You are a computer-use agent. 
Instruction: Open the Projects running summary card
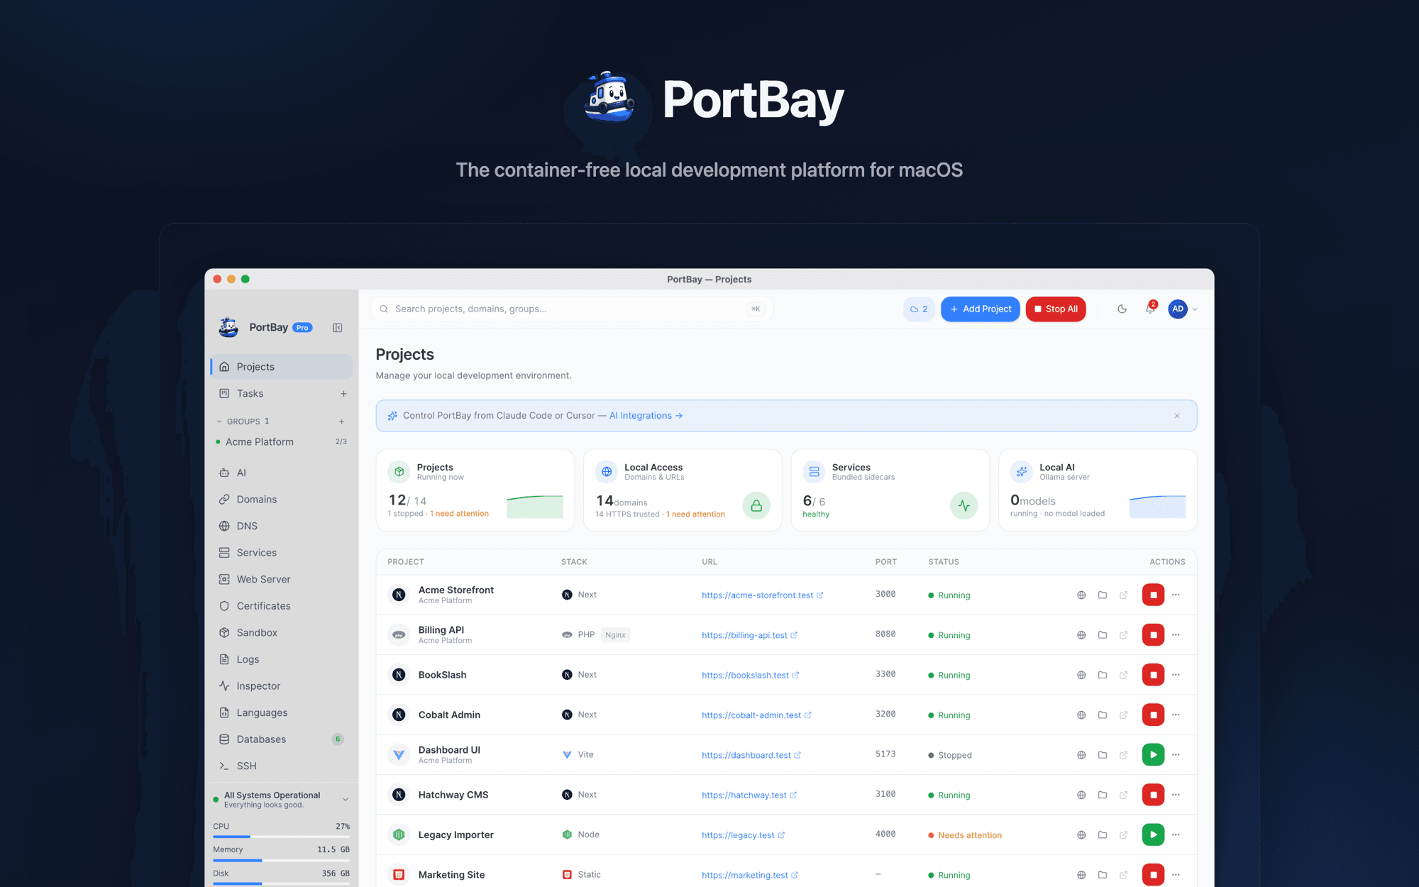click(475, 490)
